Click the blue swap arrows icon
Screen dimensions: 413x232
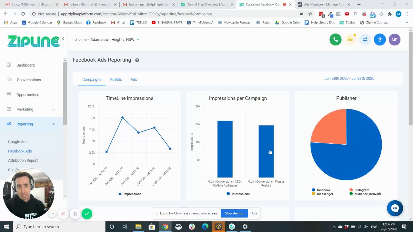tap(365, 40)
